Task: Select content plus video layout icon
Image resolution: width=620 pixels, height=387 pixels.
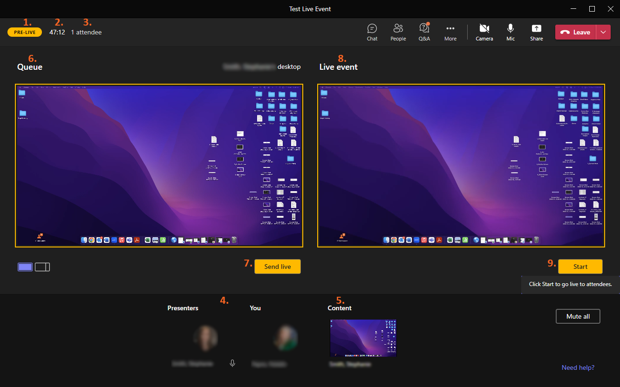Action: click(42, 267)
